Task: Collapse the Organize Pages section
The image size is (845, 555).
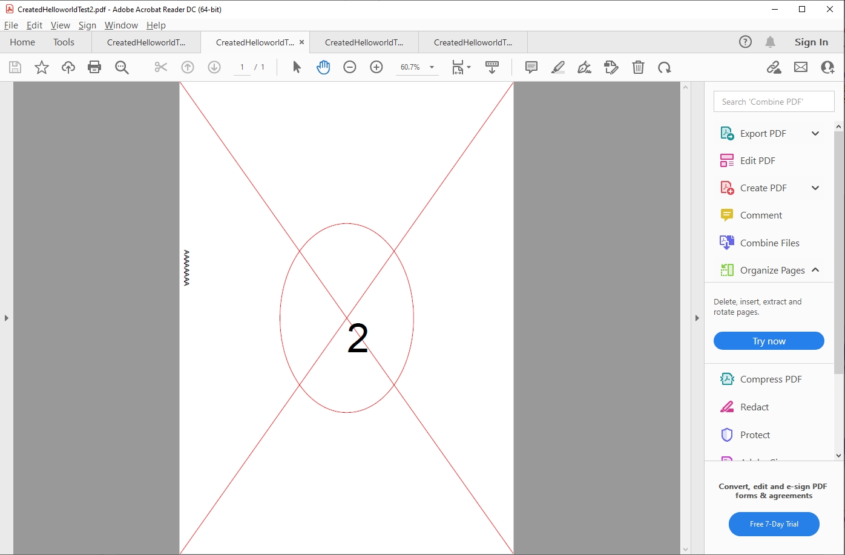Action: point(815,270)
